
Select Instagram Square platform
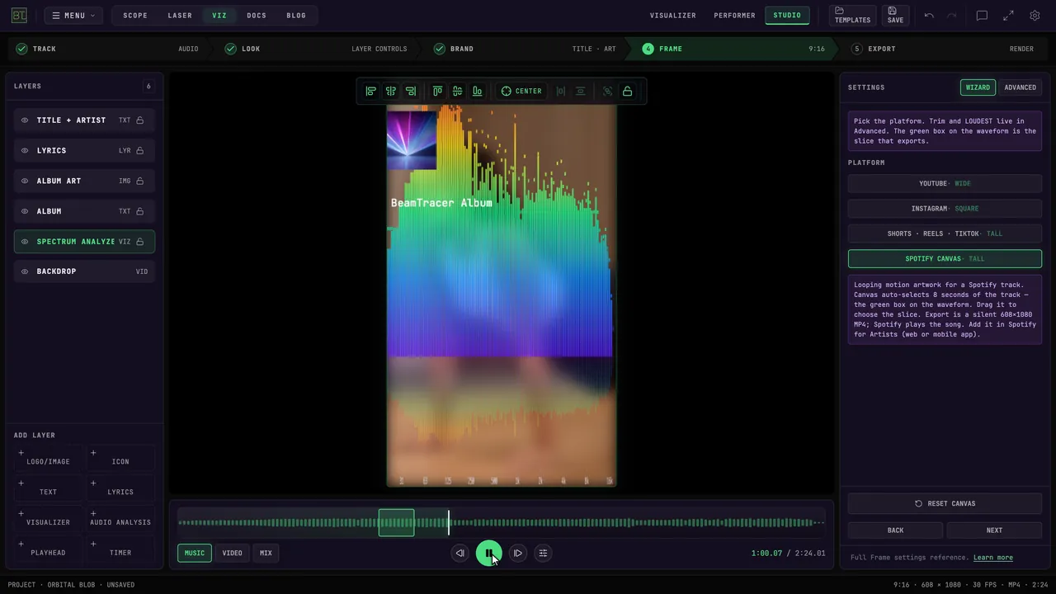click(x=945, y=209)
